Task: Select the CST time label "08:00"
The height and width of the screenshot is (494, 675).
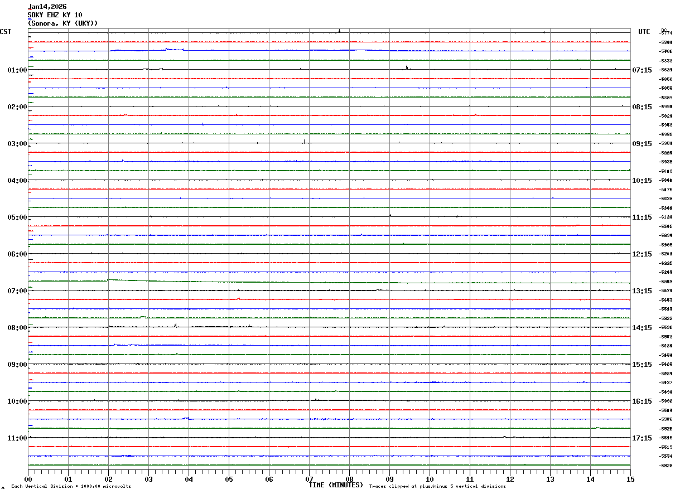Action: tap(17, 328)
